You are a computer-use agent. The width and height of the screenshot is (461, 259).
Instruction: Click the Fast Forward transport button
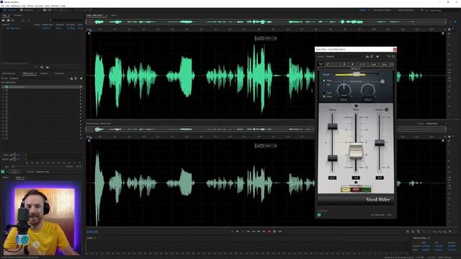259,232
